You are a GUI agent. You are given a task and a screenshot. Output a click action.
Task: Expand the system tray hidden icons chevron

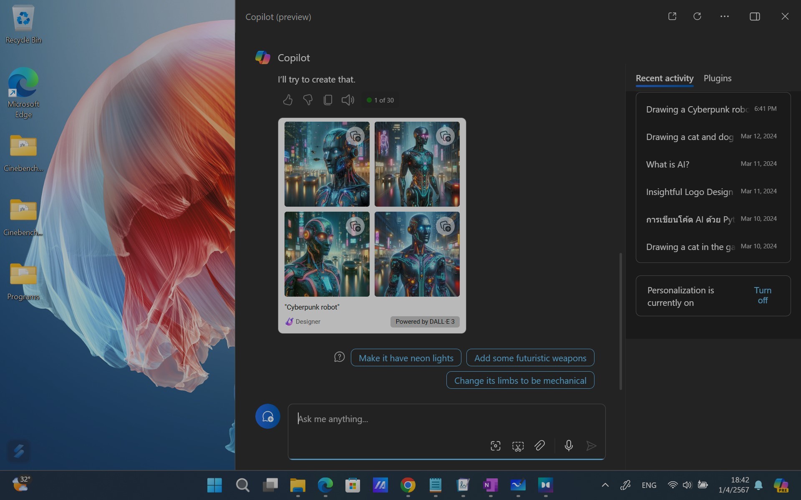605,485
